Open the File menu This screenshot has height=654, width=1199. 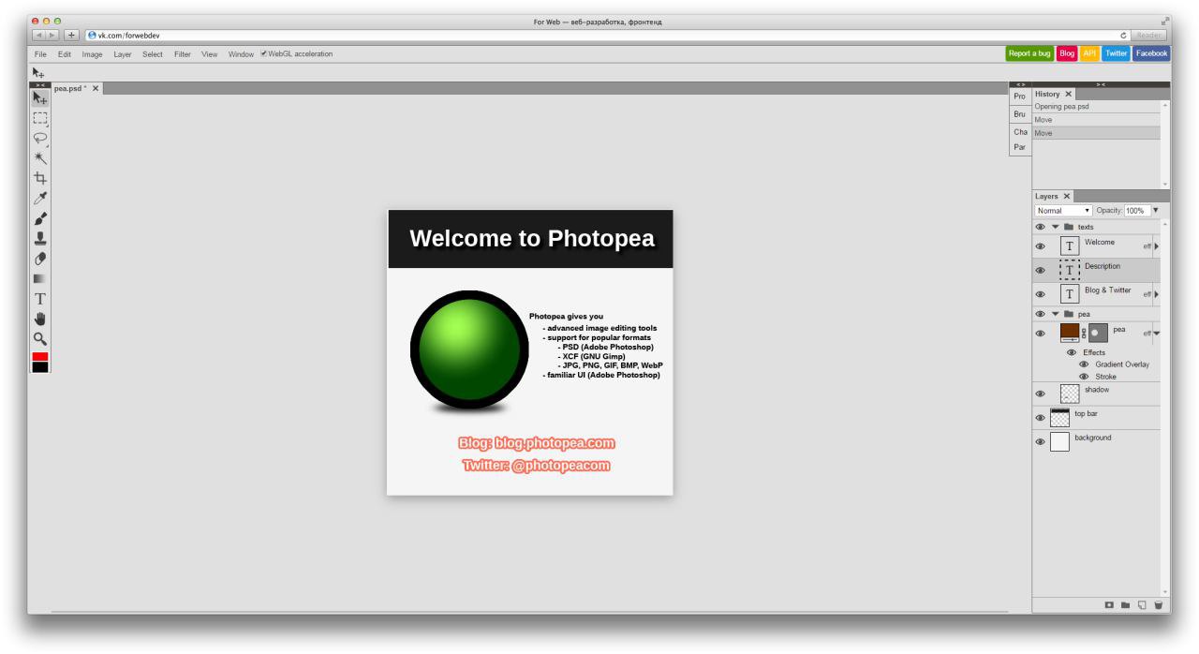pyautogui.click(x=40, y=54)
